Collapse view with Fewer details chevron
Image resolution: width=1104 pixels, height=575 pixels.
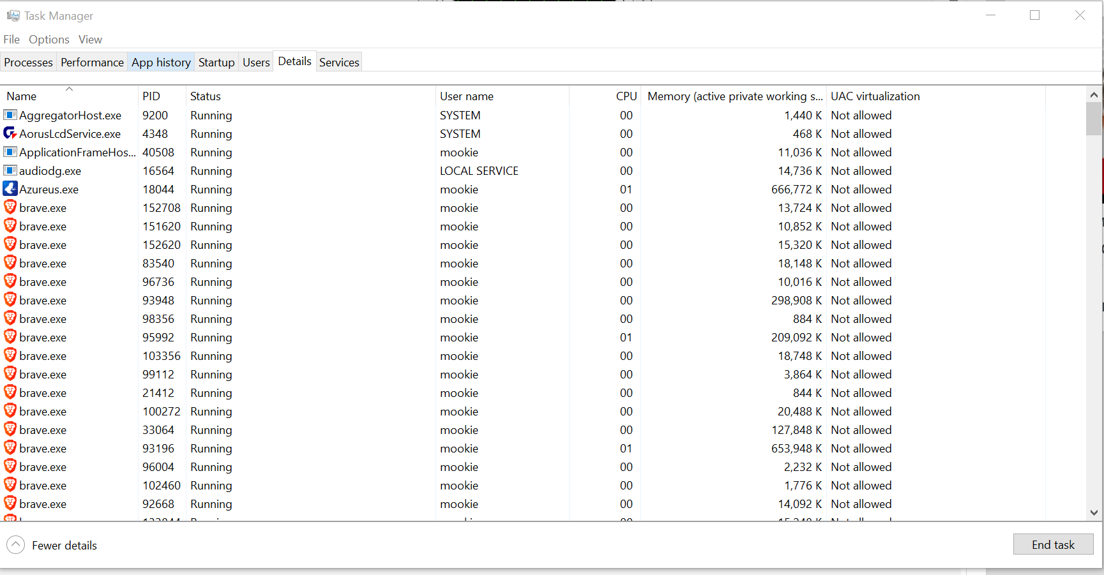(x=15, y=545)
